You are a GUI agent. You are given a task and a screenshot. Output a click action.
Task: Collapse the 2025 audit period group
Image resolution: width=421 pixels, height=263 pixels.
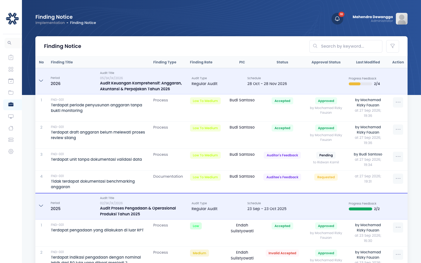coord(41,206)
